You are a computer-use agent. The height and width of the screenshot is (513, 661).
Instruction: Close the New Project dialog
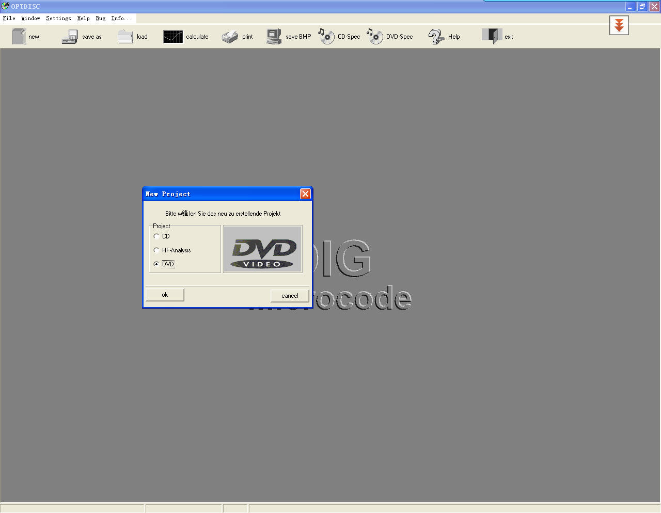coord(305,194)
